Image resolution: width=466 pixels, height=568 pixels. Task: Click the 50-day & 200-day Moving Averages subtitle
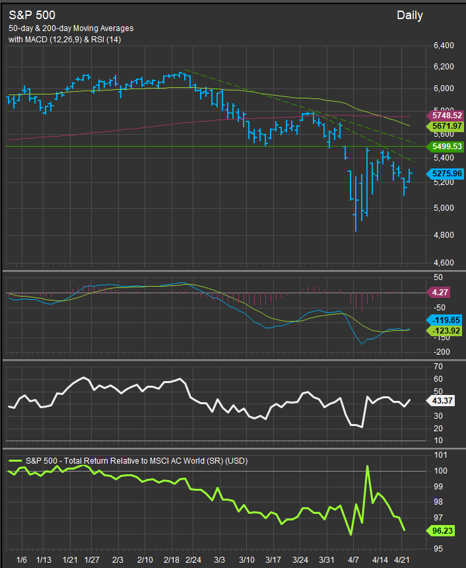coord(71,28)
